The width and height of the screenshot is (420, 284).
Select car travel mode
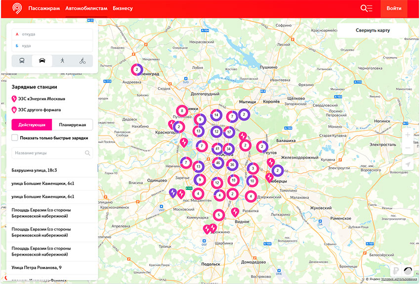(42, 60)
